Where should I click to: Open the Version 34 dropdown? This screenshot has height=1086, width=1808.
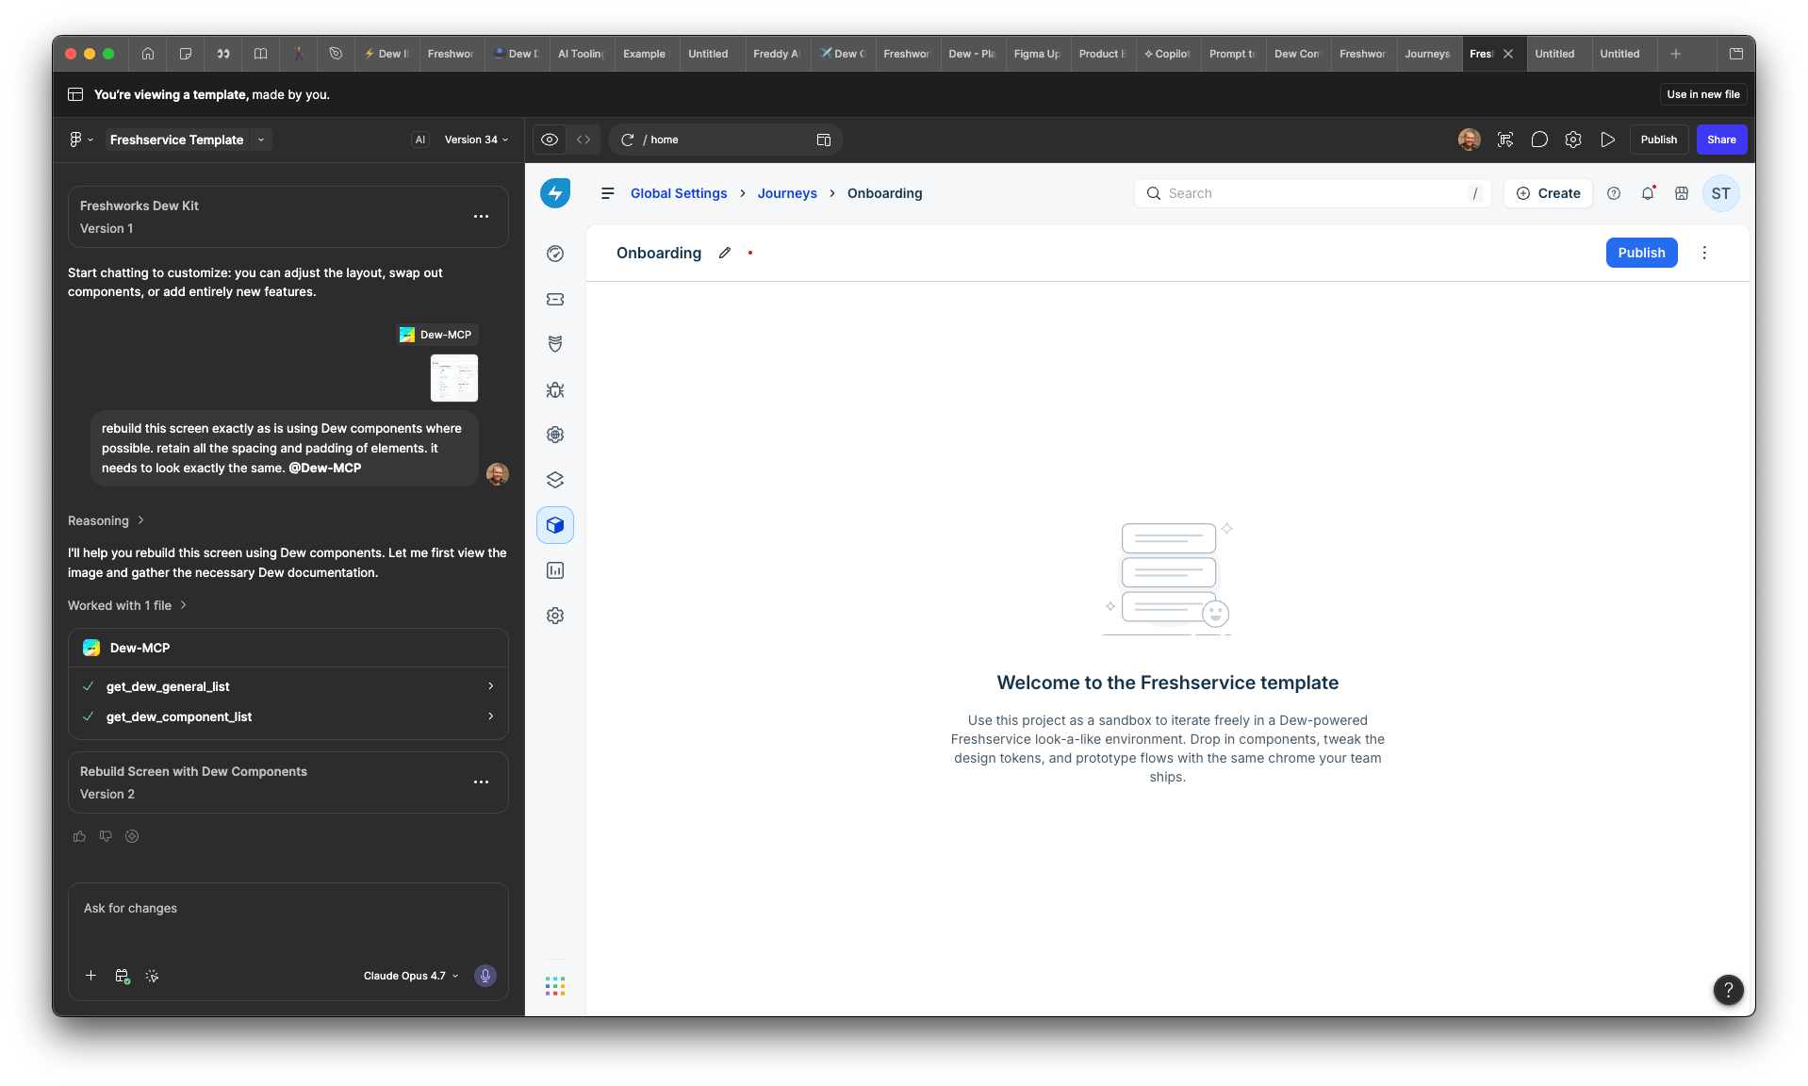pos(476,140)
